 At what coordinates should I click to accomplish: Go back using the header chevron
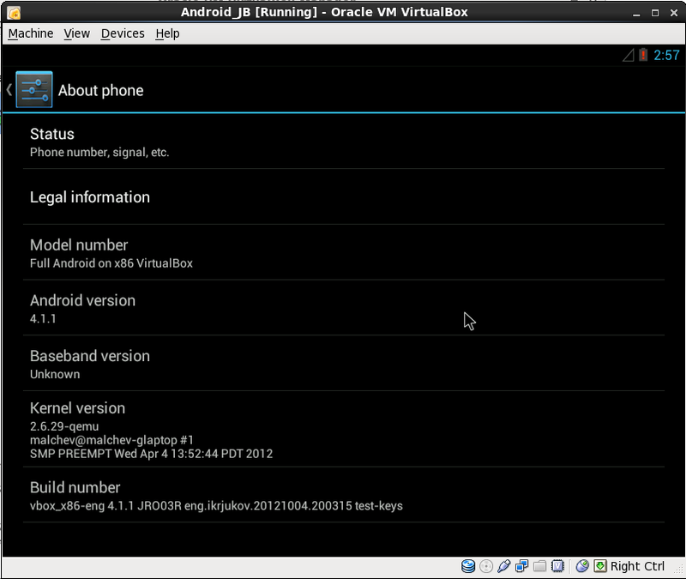9,90
